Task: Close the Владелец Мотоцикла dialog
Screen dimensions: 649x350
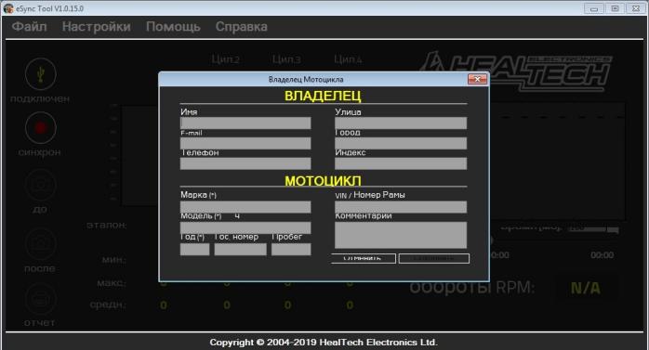Action: point(477,79)
